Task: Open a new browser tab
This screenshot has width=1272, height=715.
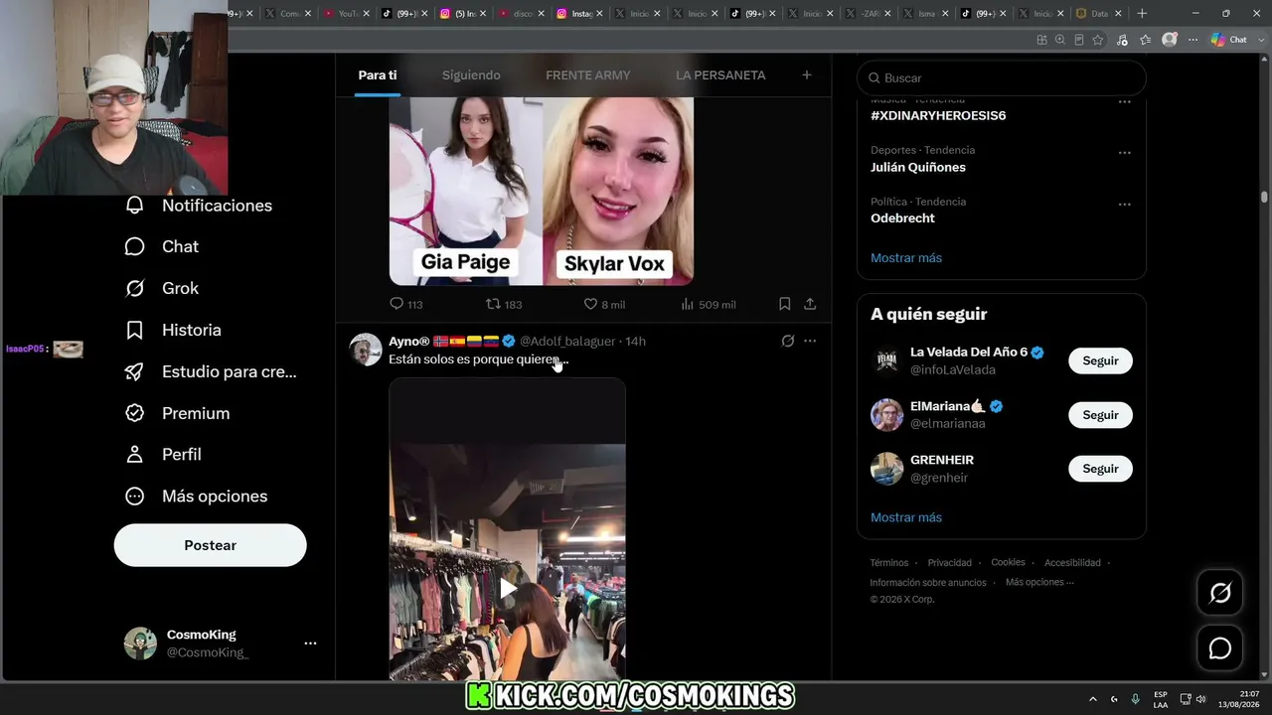Action: (1142, 14)
